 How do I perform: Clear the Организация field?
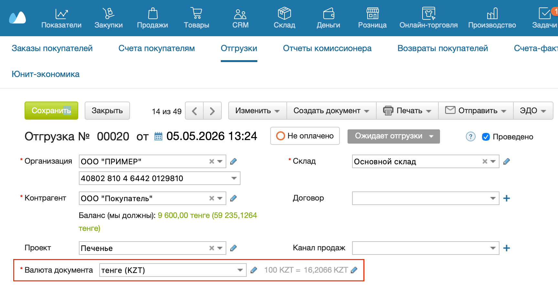(x=212, y=161)
